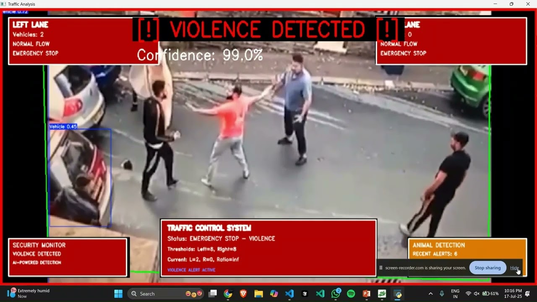This screenshot has height=302, width=537.
Task: Select the running Python Traffic Analysis app
Action: point(396,294)
